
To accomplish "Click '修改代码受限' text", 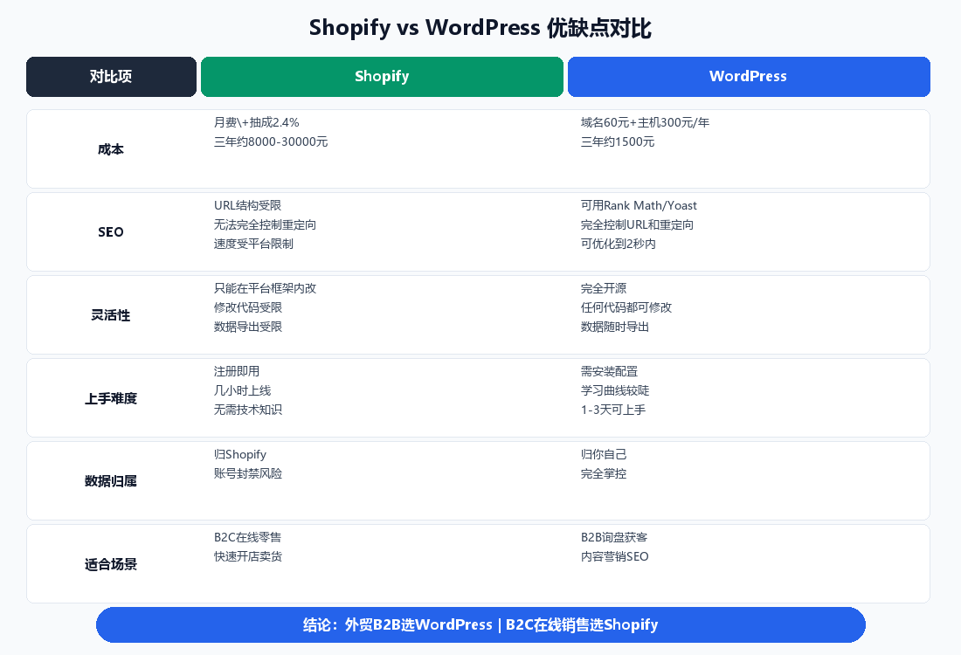I will coord(247,307).
